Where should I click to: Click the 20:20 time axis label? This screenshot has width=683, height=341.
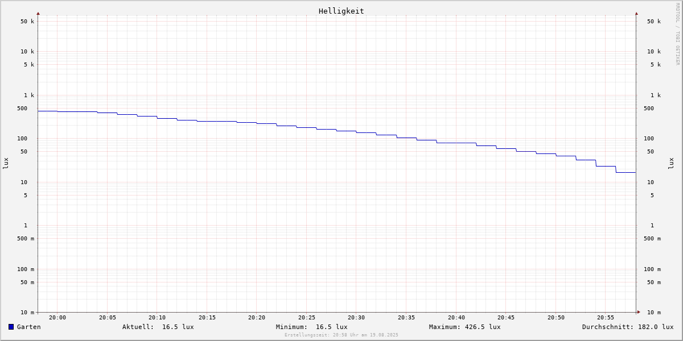tap(257, 317)
